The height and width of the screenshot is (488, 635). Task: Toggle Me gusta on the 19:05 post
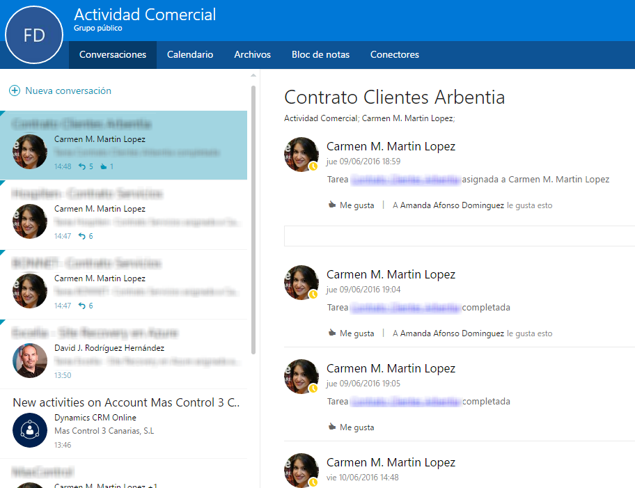click(x=351, y=427)
